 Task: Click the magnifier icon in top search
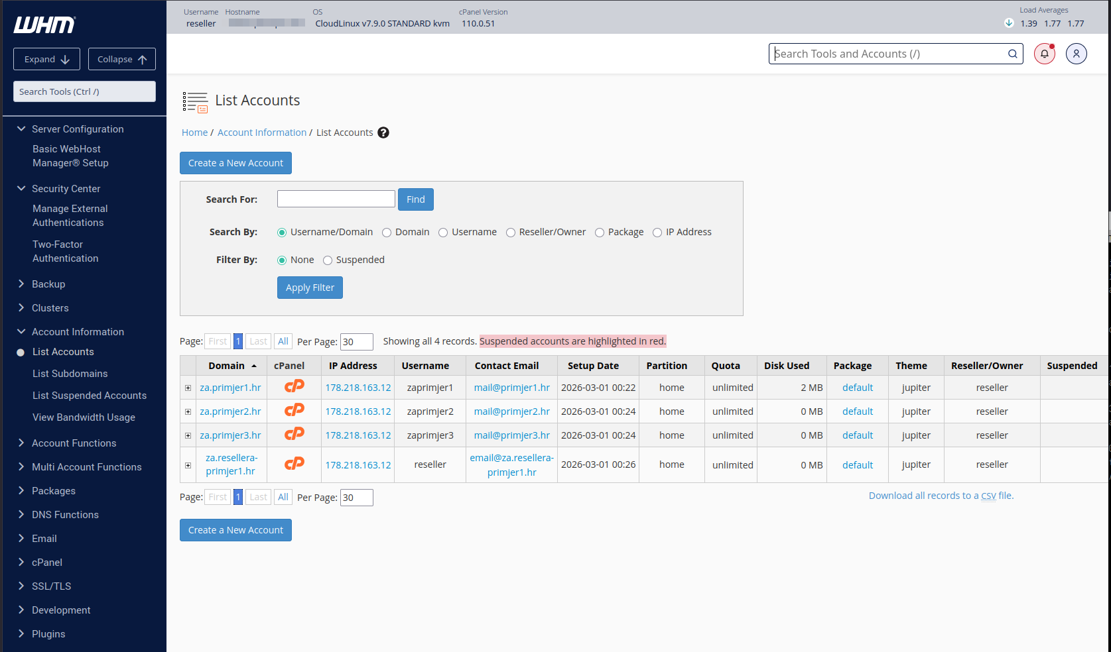click(1012, 54)
